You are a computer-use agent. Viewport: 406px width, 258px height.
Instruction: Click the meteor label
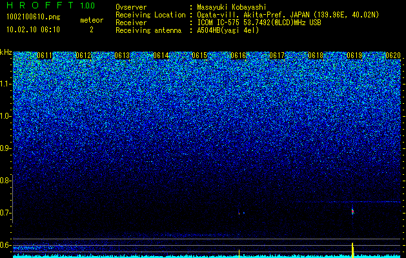coord(92,20)
